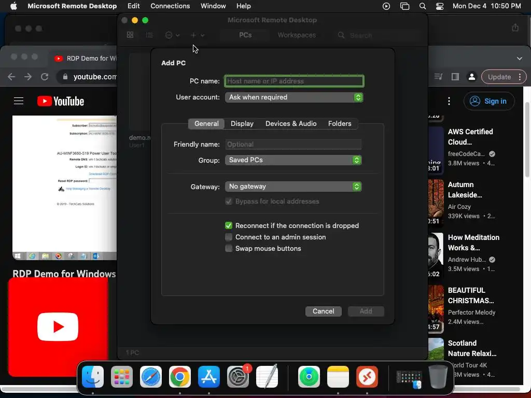Open the Edit menu
The height and width of the screenshot is (398, 531).
tap(133, 6)
